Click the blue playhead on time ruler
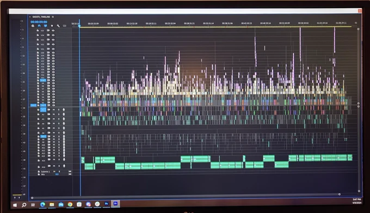 pyautogui.click(x=79, y=26)
